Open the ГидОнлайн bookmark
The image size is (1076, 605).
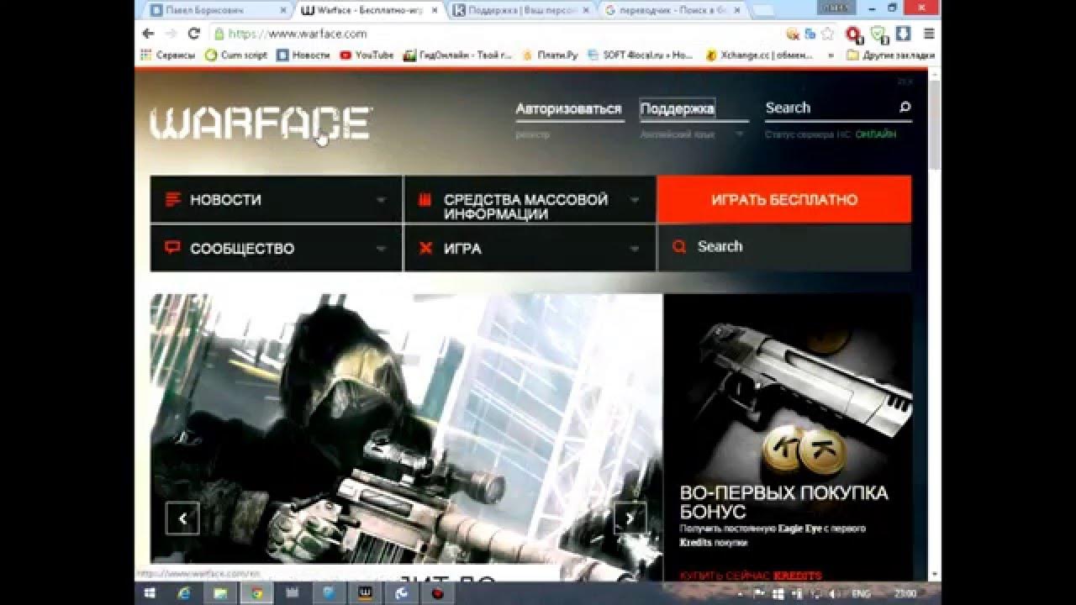[457, 55]
